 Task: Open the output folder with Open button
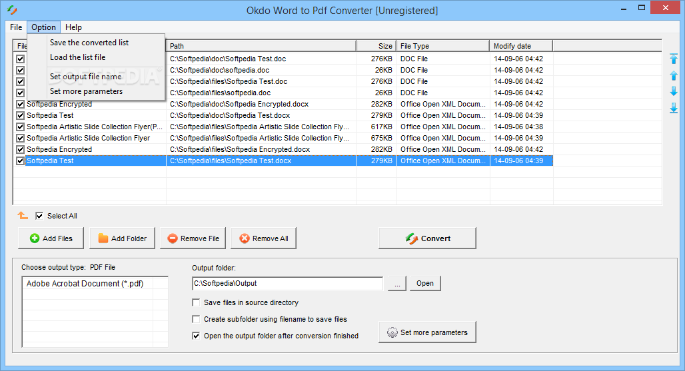[425, 283]
